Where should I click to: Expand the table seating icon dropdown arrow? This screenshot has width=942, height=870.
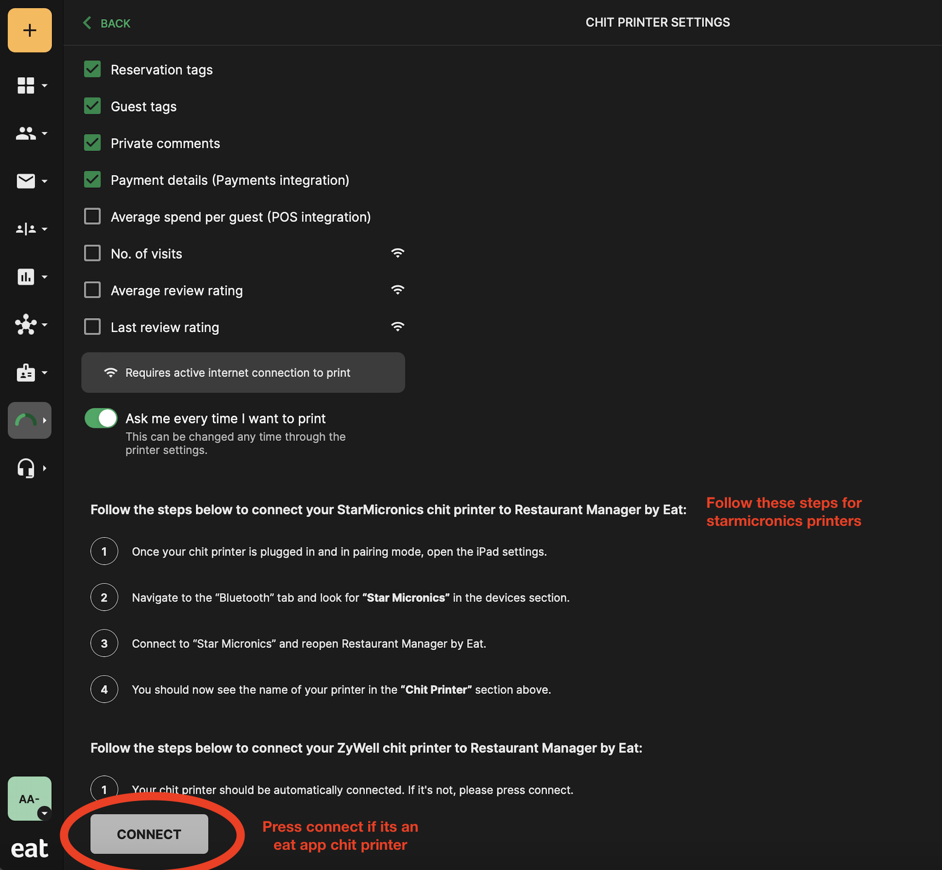[x=45, y=229]
